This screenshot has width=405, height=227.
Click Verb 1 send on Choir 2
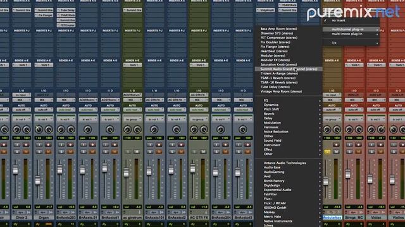coord(22,65)
